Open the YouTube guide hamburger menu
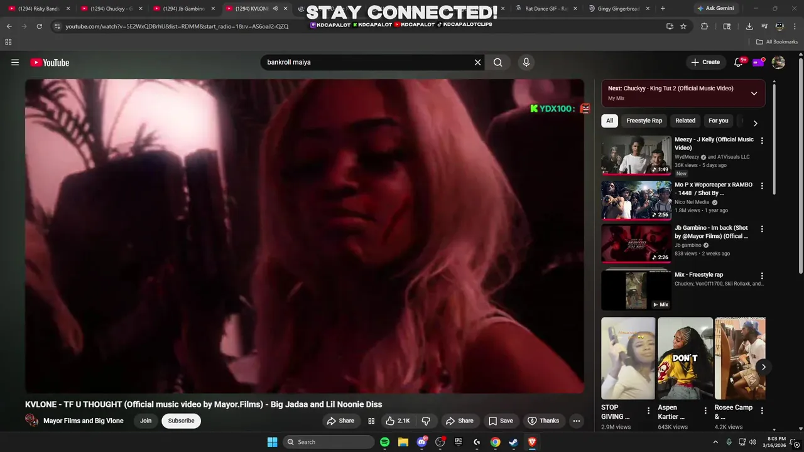Viewport: 804px width, 452px height. [15, 62]
